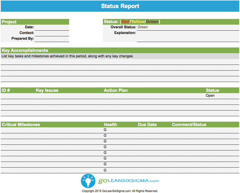Open the last Health "G" dropdown cell
Image resolution: width=240 pixels, height=193 pixels.
(105, 170)
